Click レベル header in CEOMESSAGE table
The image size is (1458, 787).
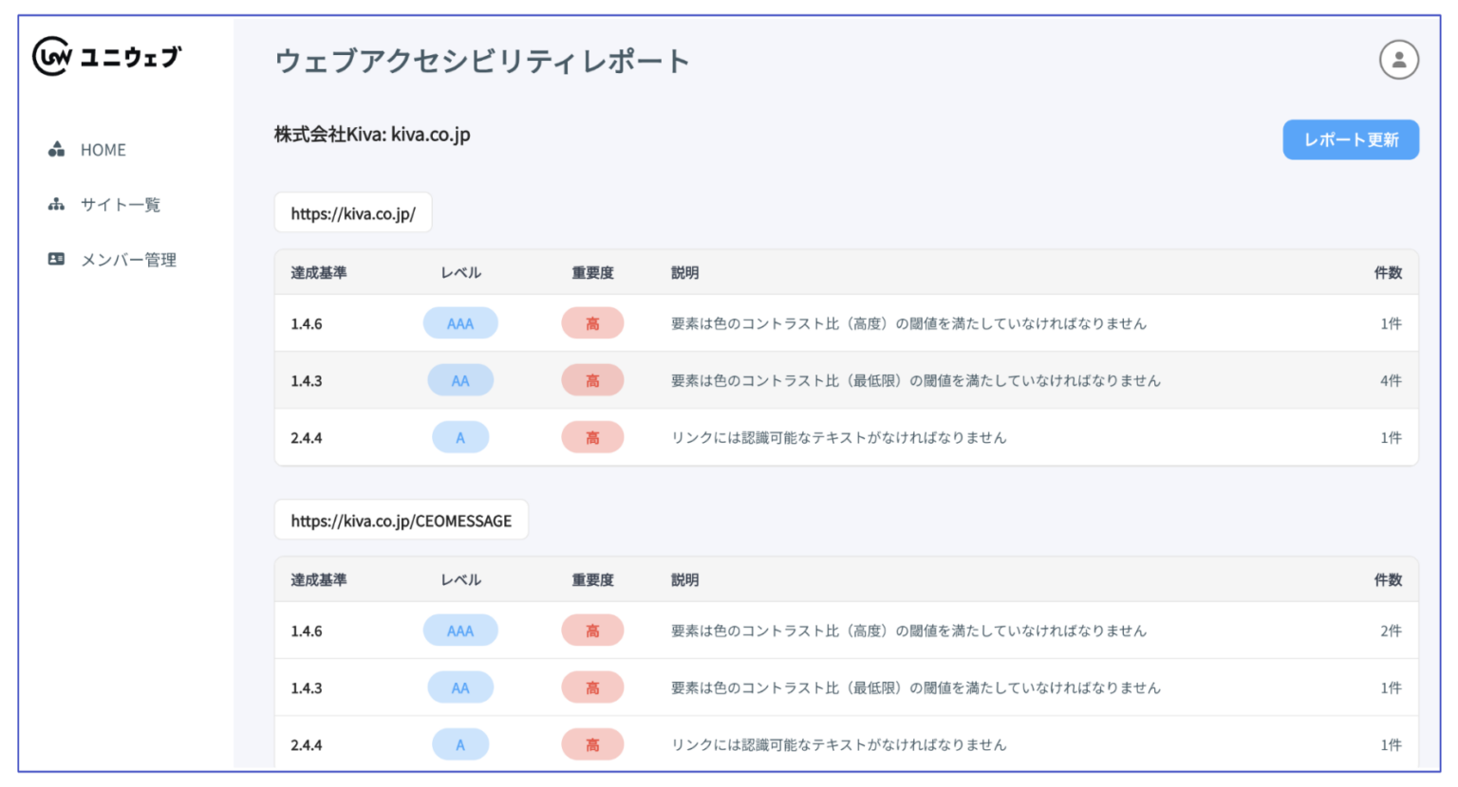(460, 580)
